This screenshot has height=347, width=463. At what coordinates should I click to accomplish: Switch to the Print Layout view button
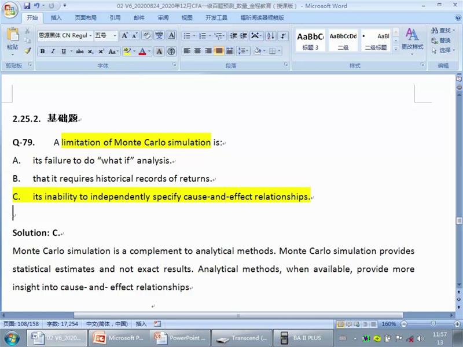point(340,324)
